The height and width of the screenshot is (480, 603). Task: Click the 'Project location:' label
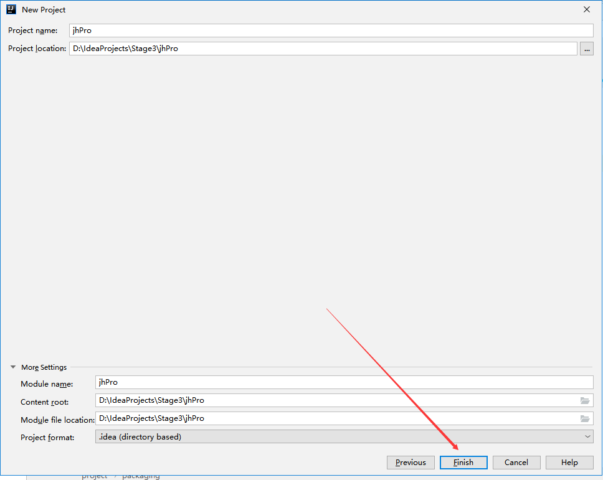[37, 49]
